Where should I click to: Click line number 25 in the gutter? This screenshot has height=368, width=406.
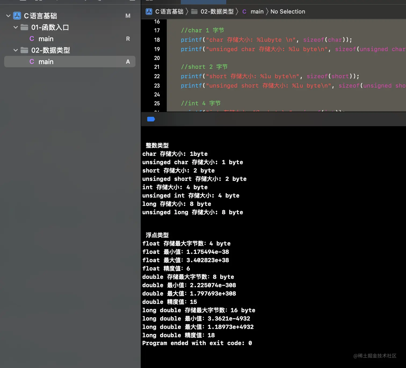[x=157, y=103]
